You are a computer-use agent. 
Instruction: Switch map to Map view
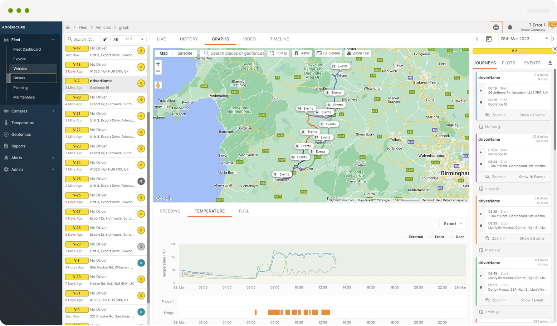coord(163,53)
